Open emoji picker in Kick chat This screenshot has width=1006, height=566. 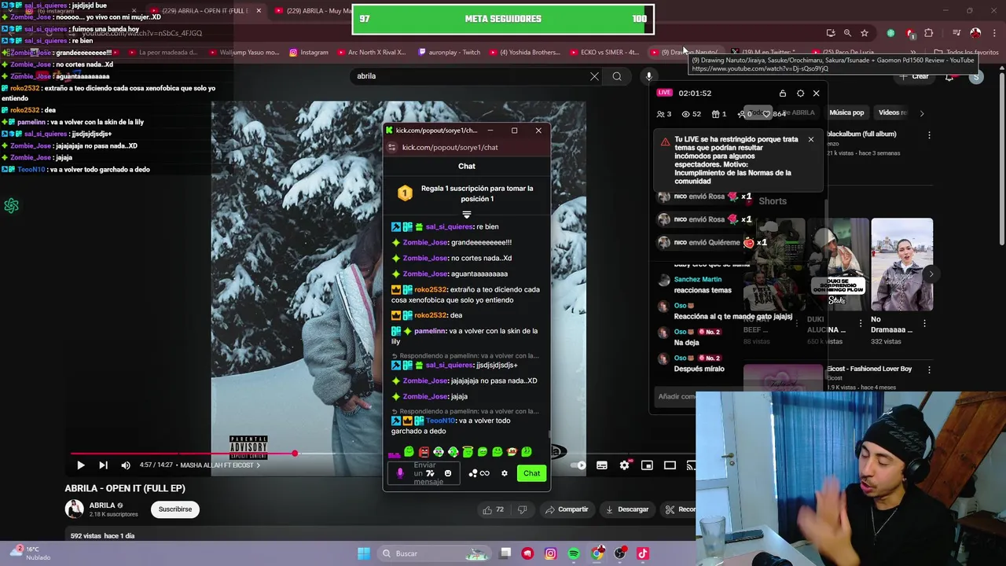pyautogui.click(x=448, y=473)
